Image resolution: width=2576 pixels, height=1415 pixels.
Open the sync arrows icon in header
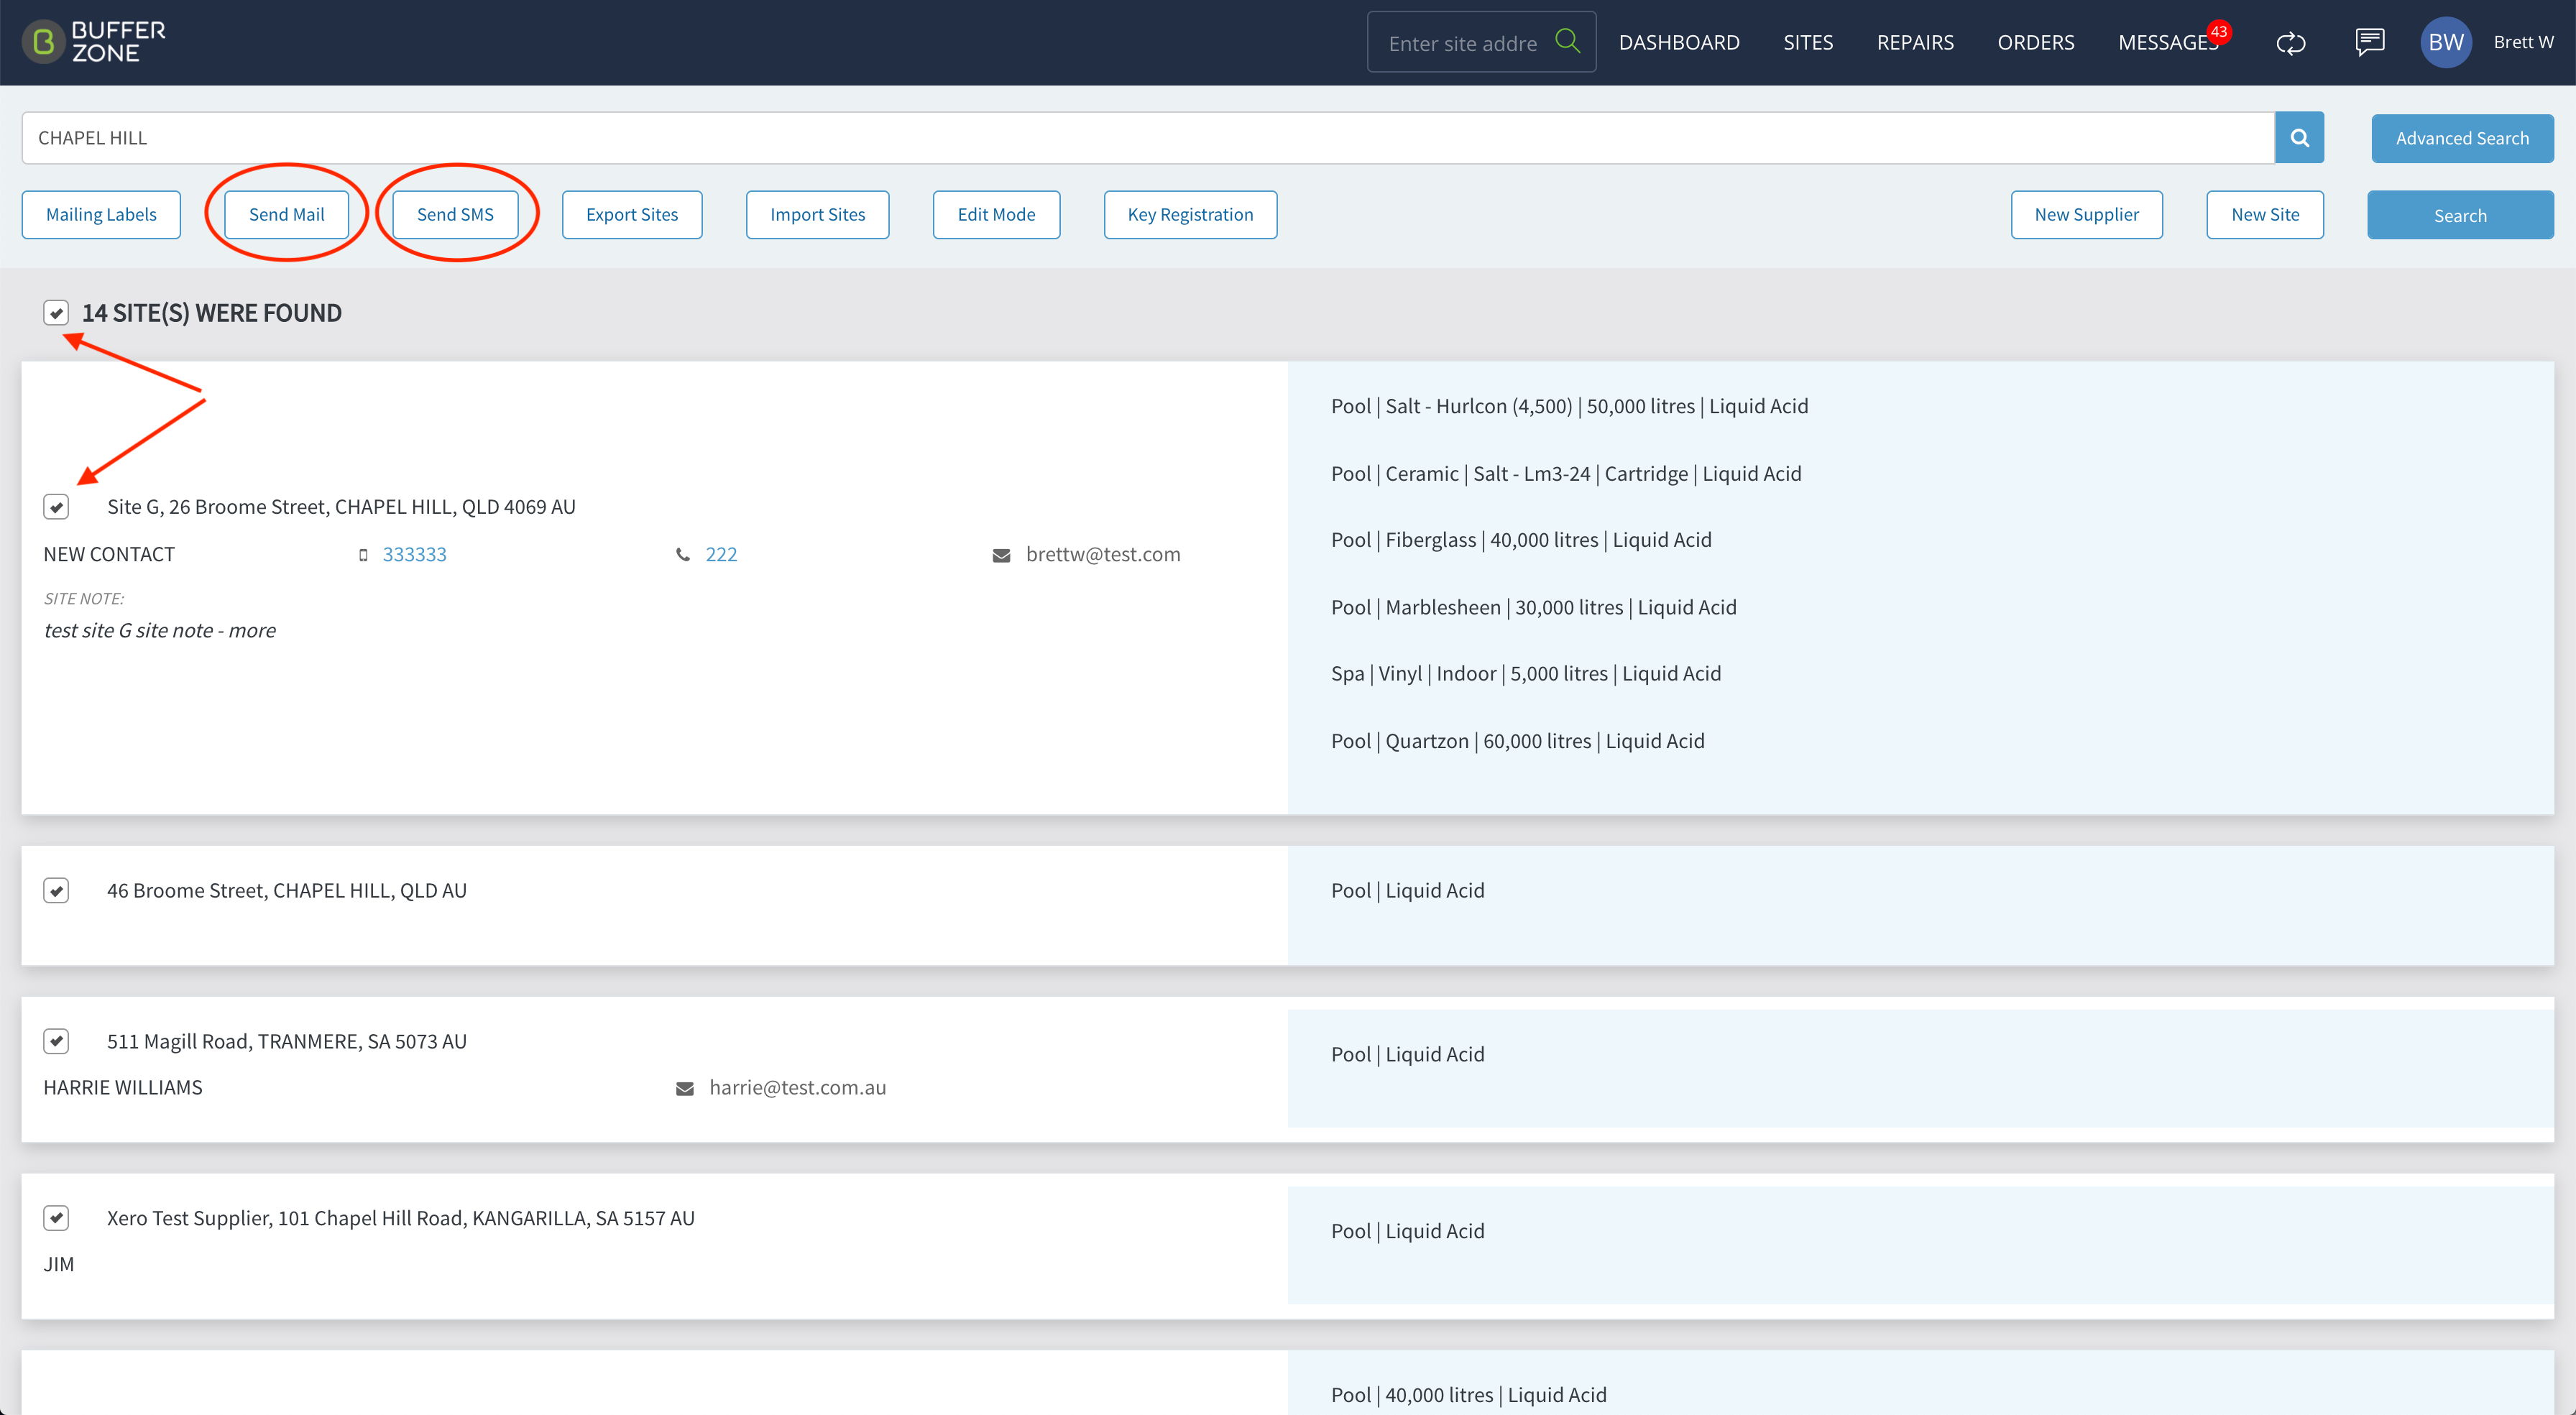[2290, 43]
